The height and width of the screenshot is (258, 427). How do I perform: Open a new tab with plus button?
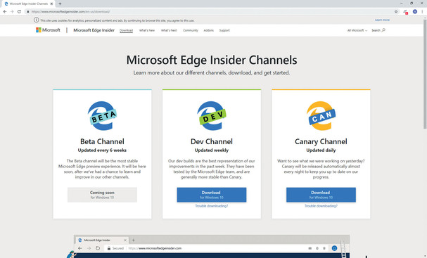[60, 4]
